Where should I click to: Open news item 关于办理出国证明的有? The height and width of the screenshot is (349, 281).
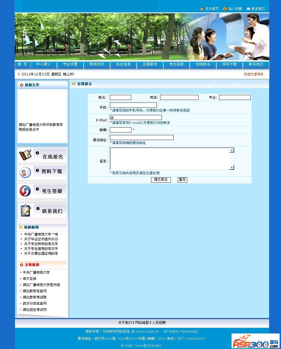coord(41,254)
